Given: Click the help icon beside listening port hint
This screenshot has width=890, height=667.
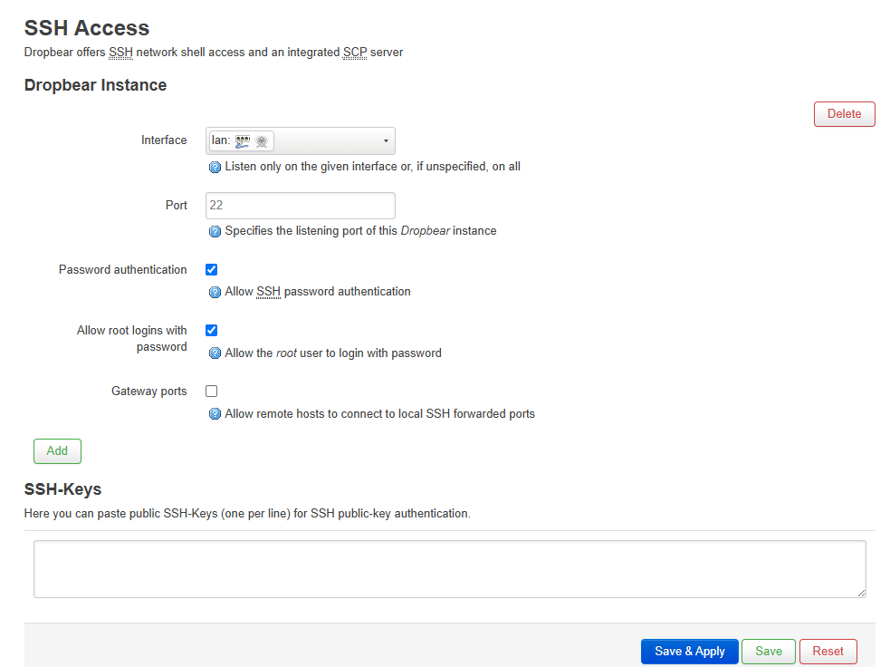Looking at the screenshot, I should click(x=215, y=231).
